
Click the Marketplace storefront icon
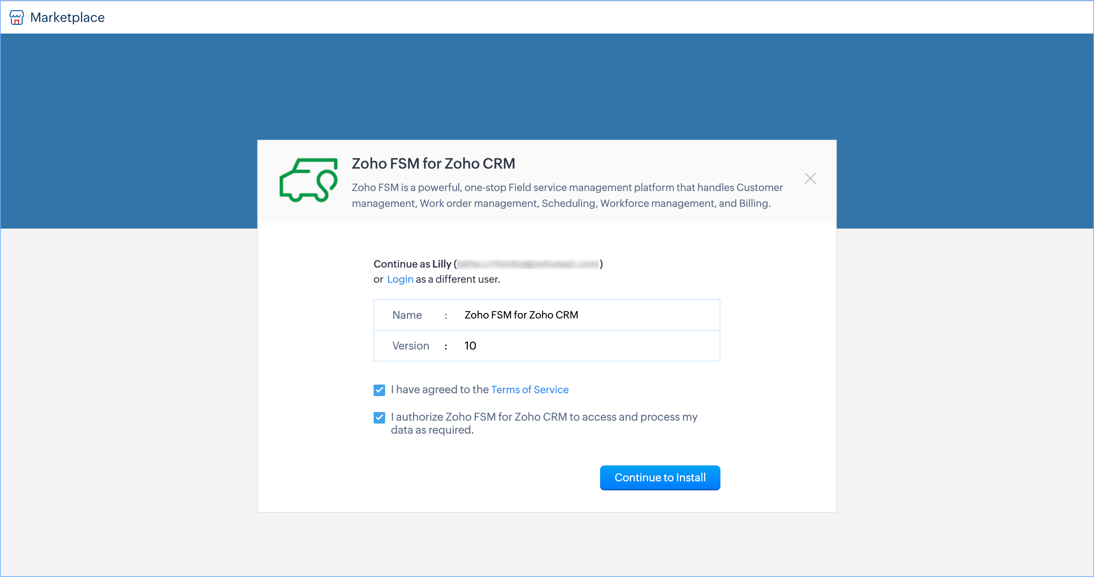(x=16, y=17)
